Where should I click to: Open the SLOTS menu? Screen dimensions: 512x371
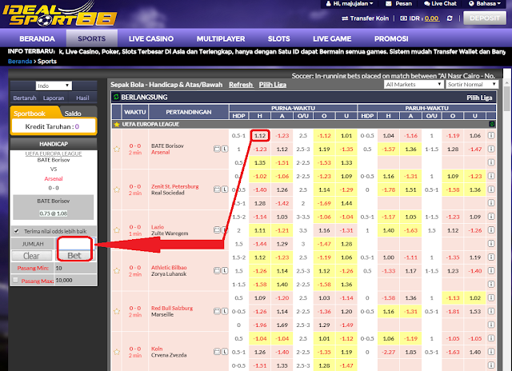click(279, 38)
